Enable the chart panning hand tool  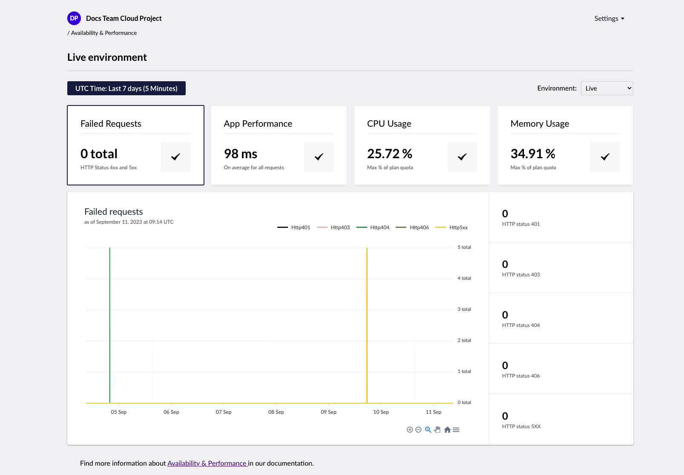click(437, 430)
